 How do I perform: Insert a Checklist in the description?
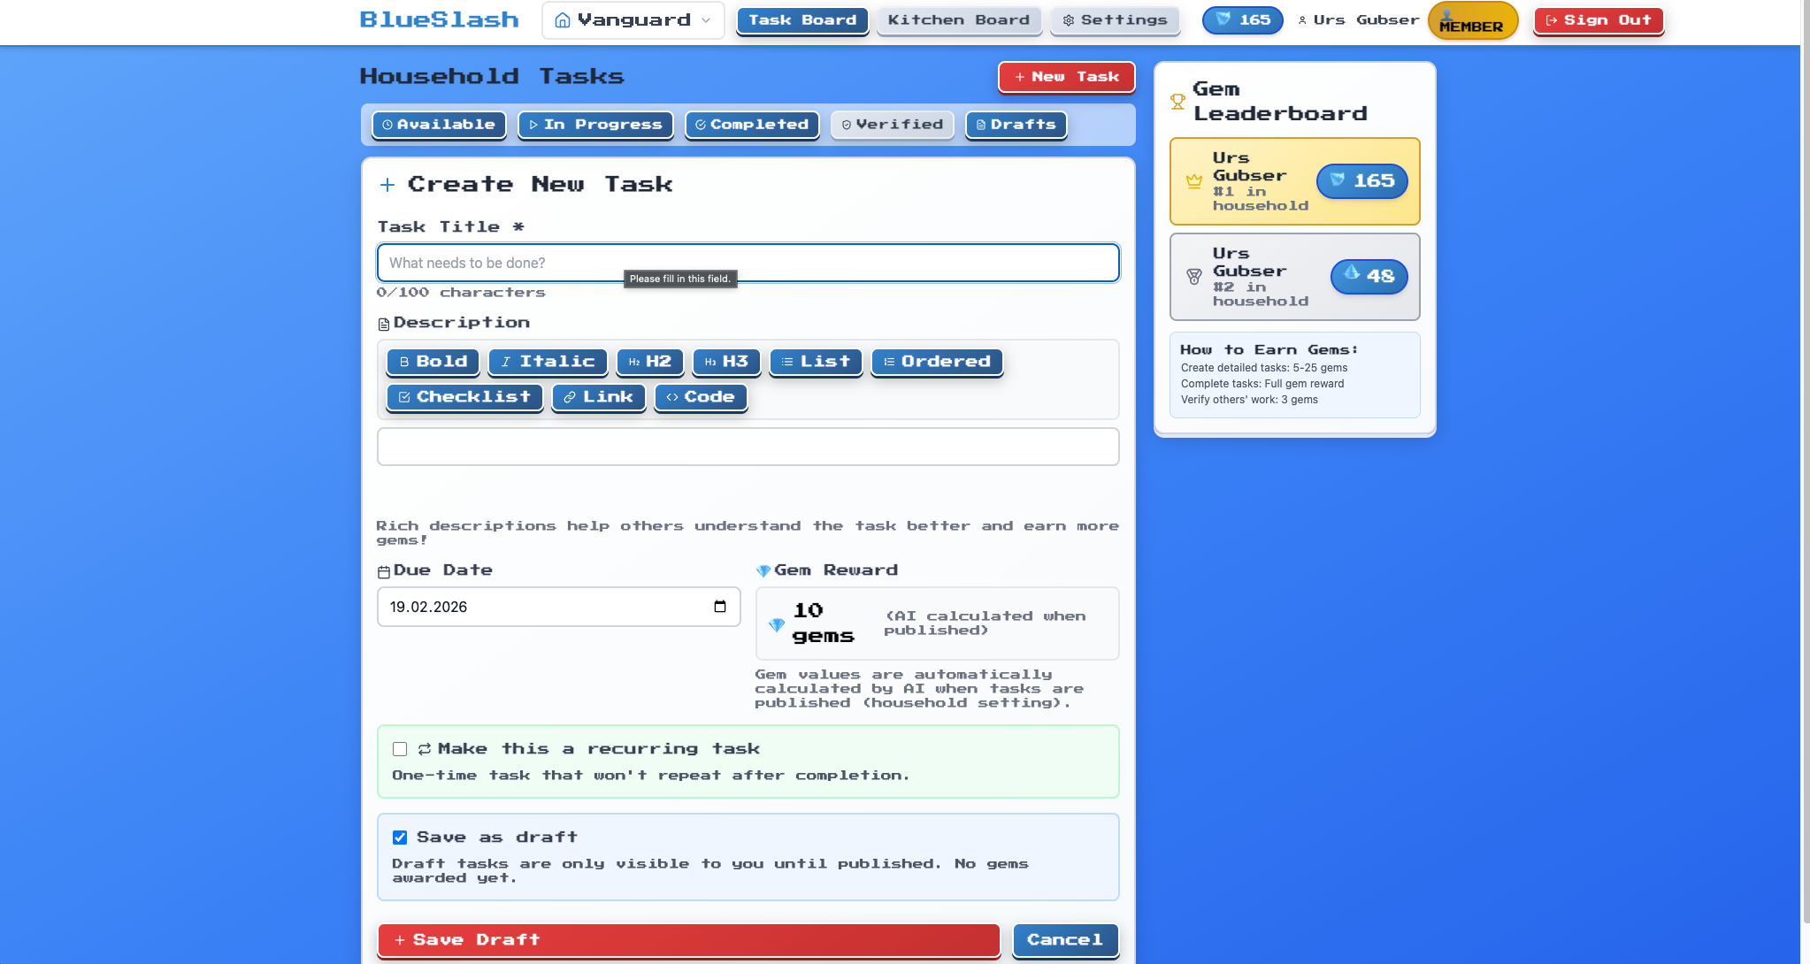(464, 397)
